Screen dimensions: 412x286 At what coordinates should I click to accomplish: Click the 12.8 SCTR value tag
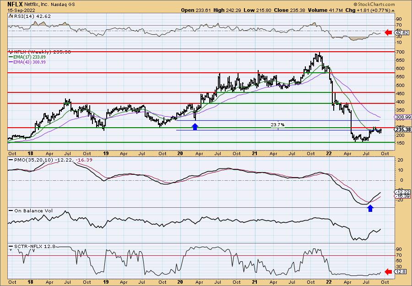pos(401,272)
